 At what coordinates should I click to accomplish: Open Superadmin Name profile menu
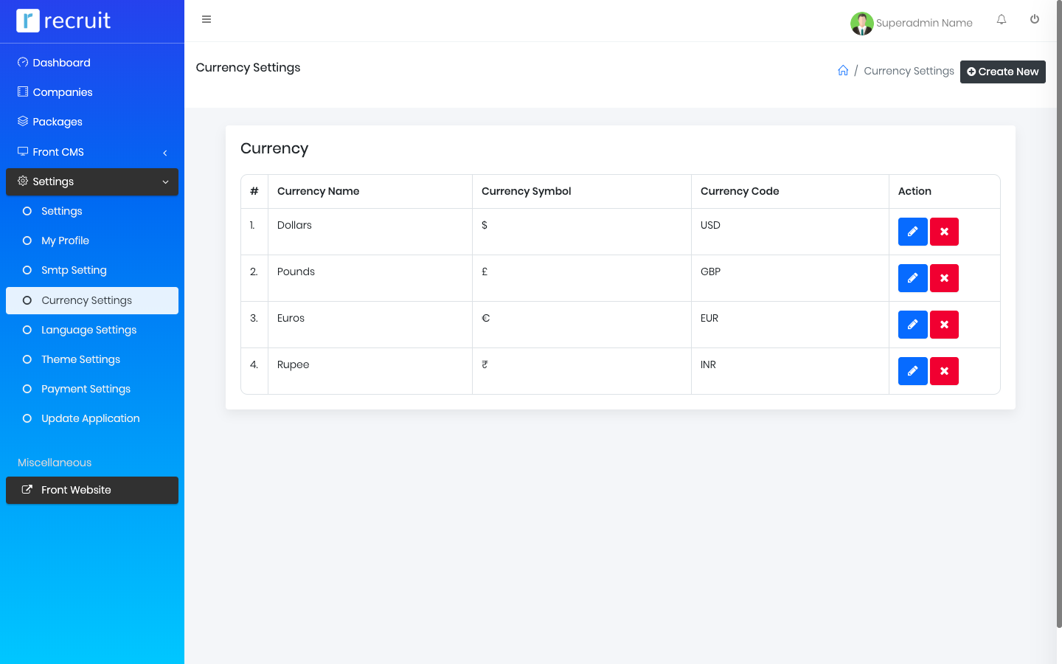click(912, 23)
